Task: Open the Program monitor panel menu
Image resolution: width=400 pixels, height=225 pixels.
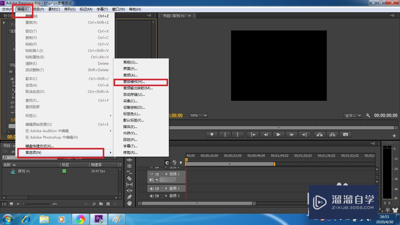Action: (392, 16)
